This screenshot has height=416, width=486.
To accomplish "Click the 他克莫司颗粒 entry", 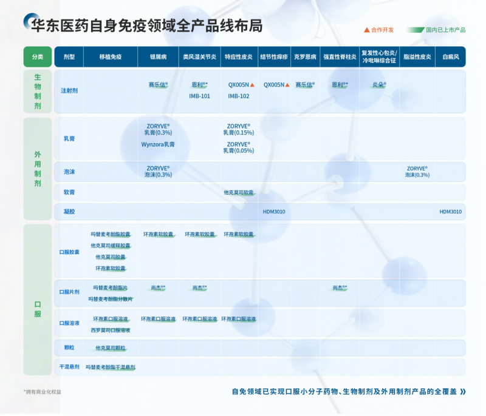I will (111, 348).
